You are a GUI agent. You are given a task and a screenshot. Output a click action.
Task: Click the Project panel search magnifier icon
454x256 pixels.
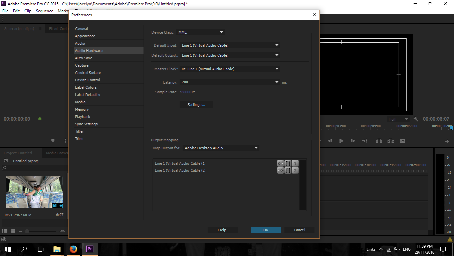pyautogui.click(x=5, y=168)
